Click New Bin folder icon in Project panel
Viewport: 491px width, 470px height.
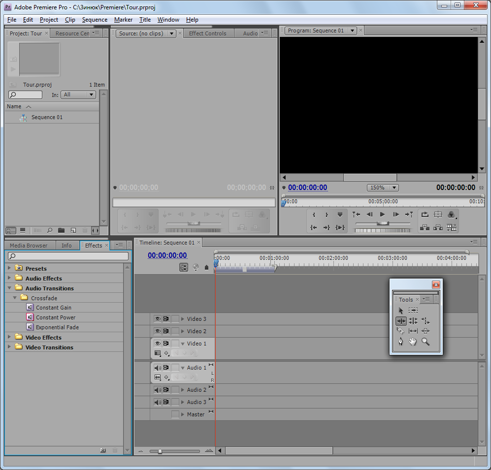point(61,231)
